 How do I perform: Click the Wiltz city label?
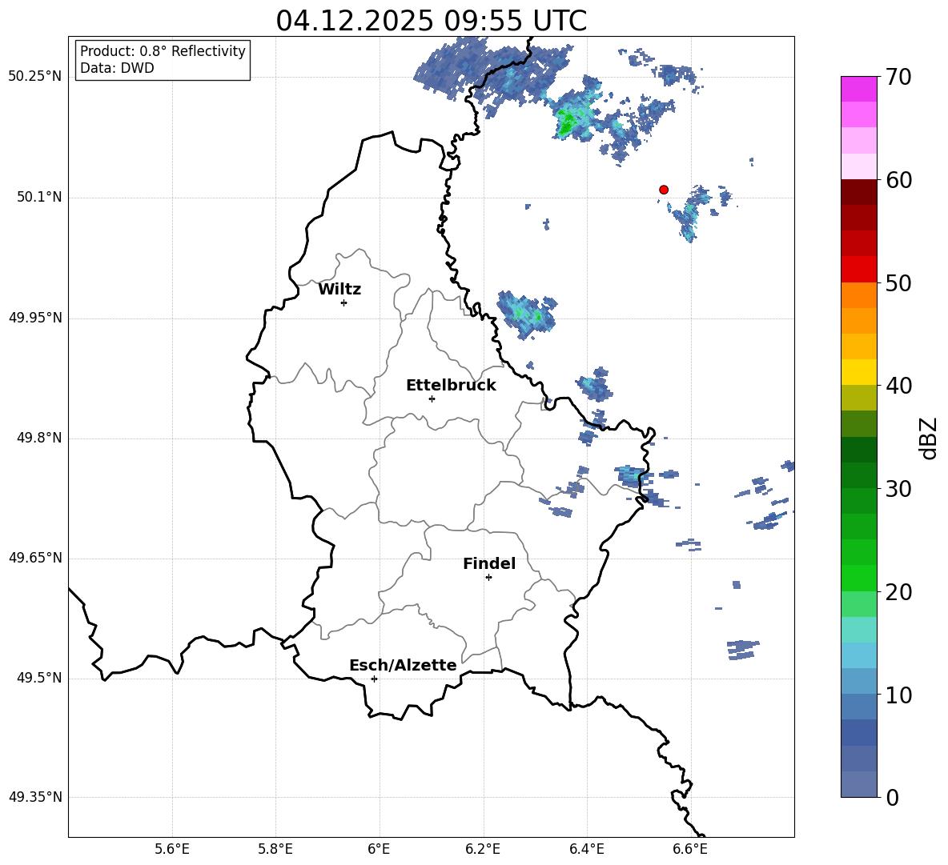coord(339,290)
